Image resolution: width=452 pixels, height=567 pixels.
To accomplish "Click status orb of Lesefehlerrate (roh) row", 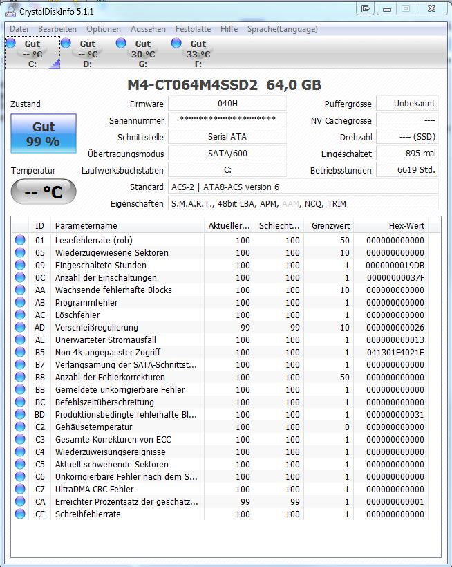I will click(x=20, y=240).
